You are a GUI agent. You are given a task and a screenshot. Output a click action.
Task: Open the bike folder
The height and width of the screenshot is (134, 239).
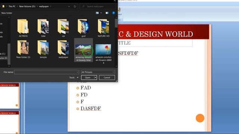[x=43, y=28]
